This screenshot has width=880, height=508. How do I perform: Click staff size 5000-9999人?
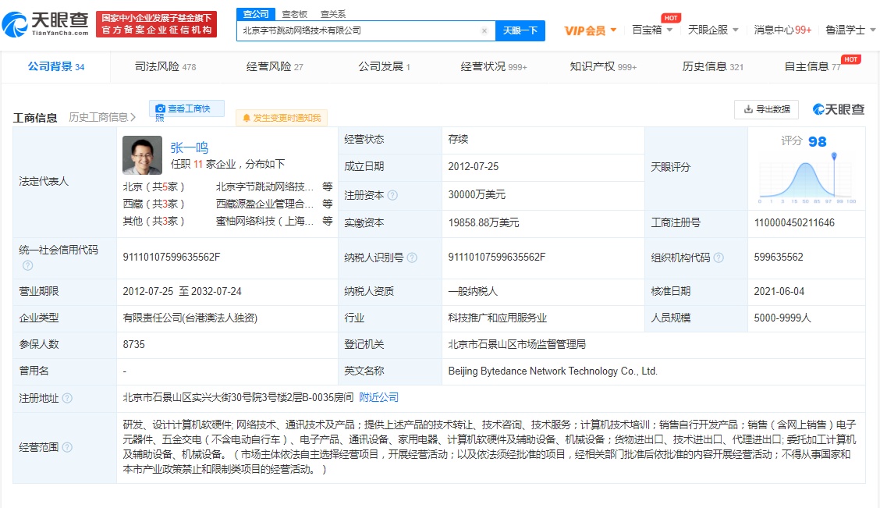tap(782, 318)
